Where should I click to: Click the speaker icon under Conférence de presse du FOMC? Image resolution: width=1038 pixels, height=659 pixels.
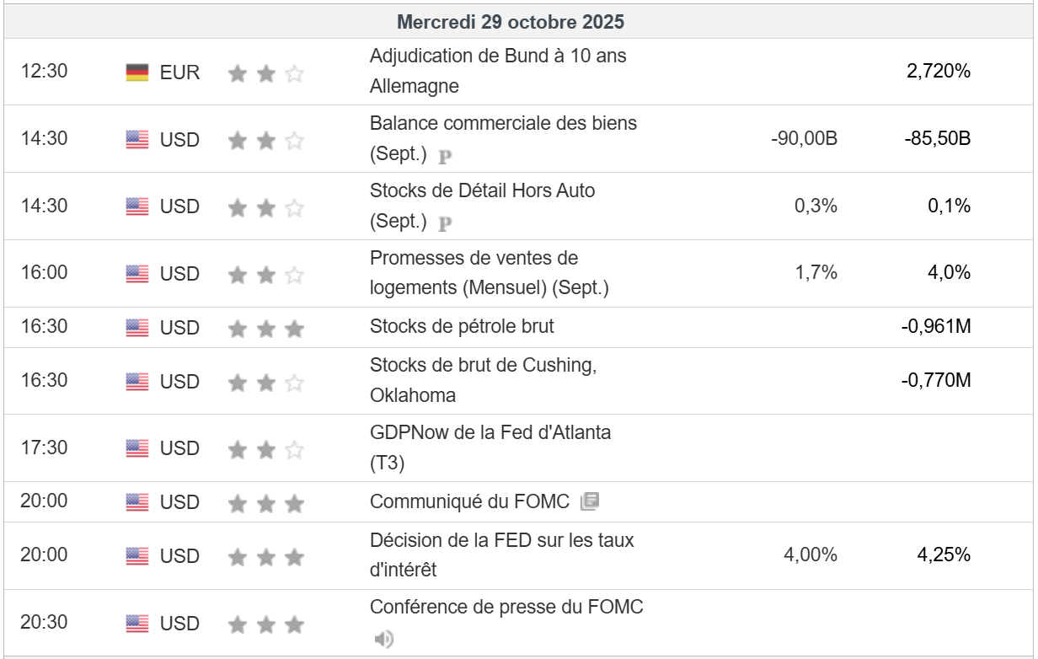point(383,639)
